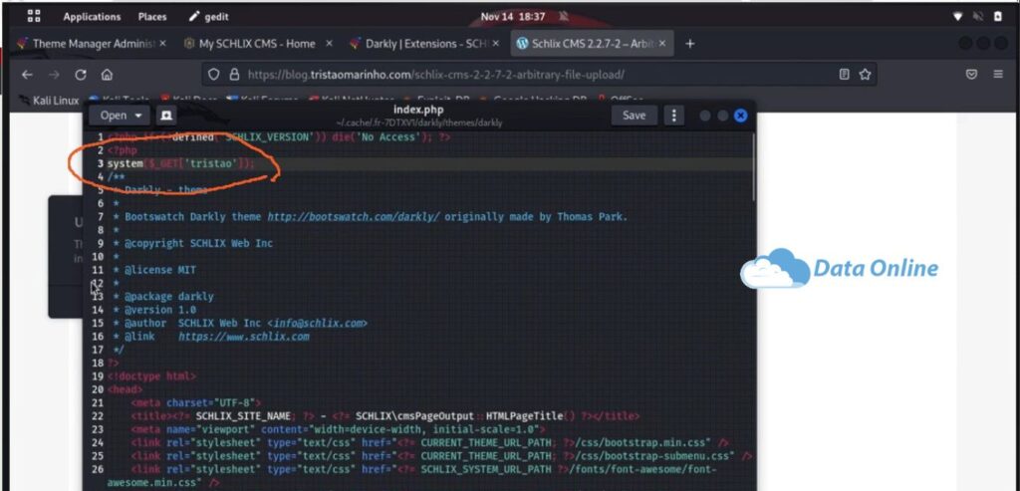Click the bootstrap.min.css stylesheet line 24

click(429, 443)
